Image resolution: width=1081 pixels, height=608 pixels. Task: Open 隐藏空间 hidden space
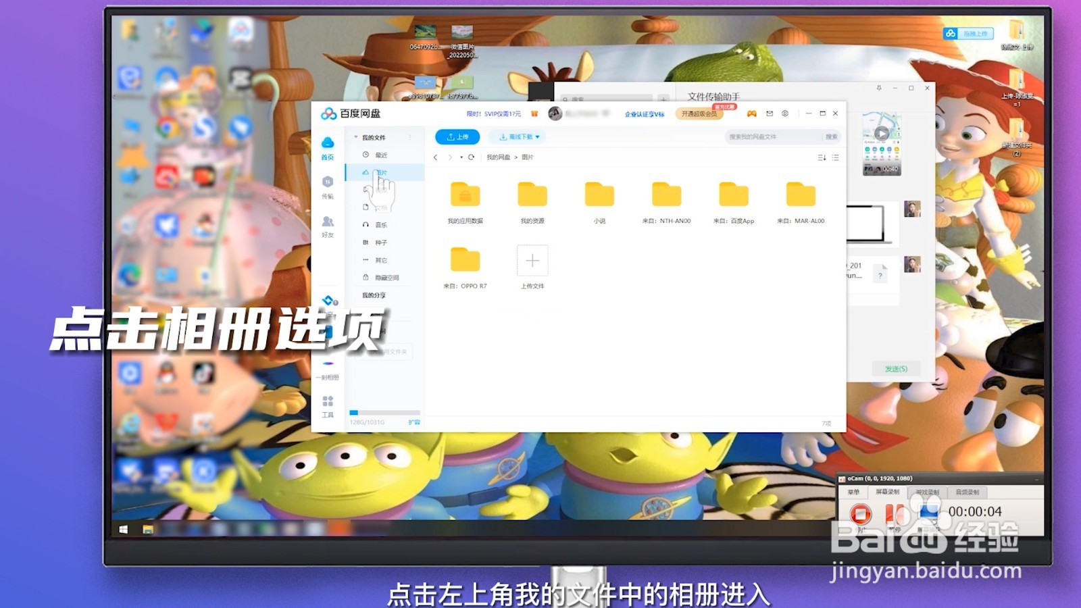[x=384, y=278]
